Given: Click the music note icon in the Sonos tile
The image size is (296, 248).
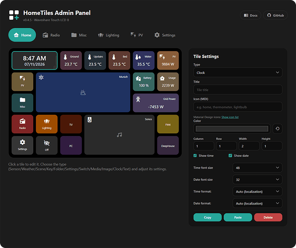Looking at the screenshot, I should point(119,135).
